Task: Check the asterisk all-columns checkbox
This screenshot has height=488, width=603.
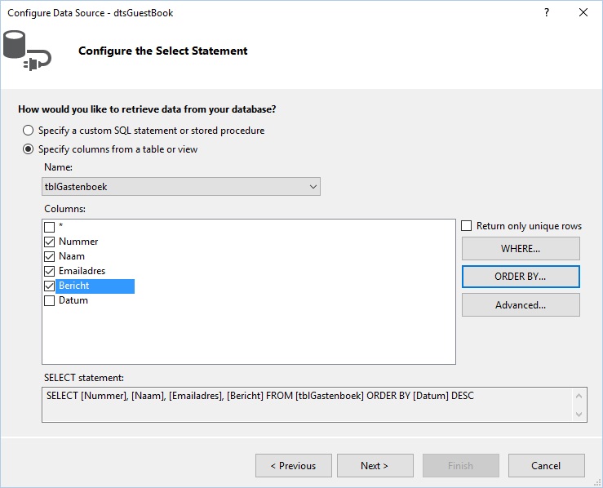Action: coord(49,227)
